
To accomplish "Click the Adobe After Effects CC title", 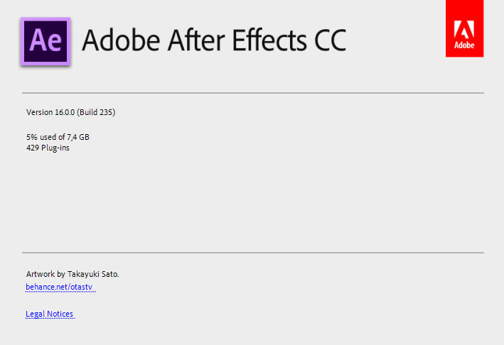I will 214,40.
